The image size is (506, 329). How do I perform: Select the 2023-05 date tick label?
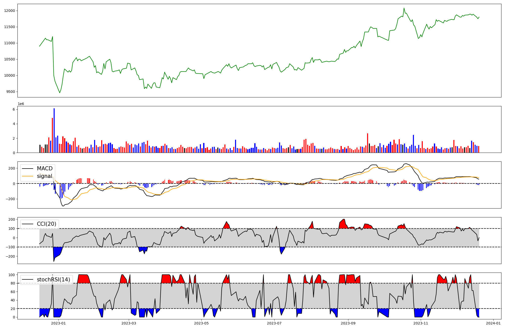click(201, 323)
